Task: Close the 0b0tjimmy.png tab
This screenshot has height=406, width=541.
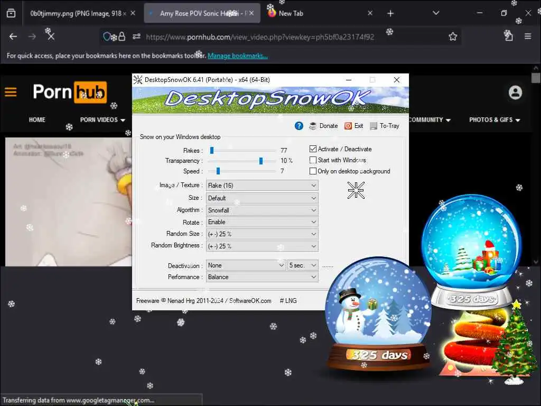Action: pos(133,13)
